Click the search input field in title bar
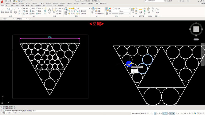 point(154,1)
